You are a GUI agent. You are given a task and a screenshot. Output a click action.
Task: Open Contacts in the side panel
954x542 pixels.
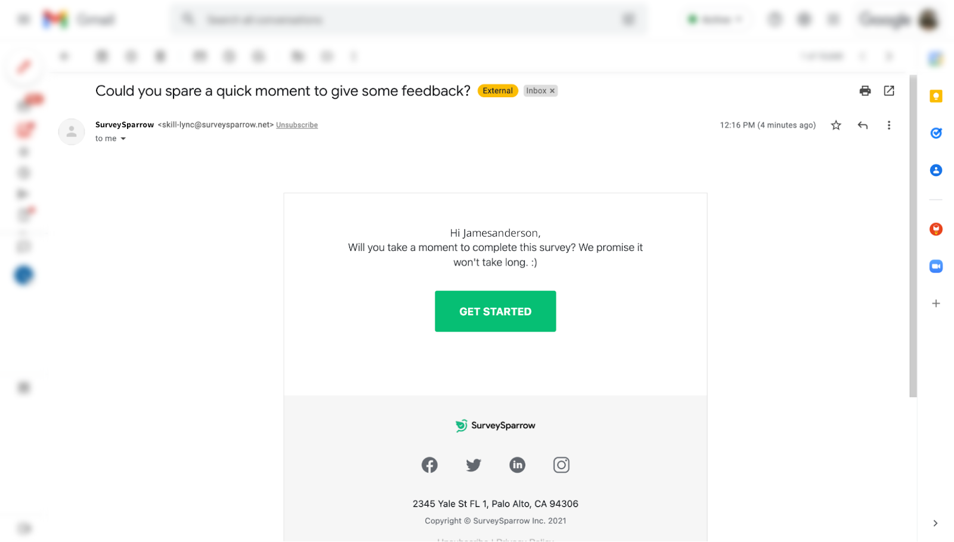coord(936,171)
